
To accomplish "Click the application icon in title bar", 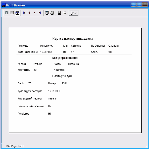I will tap(4, 5).
